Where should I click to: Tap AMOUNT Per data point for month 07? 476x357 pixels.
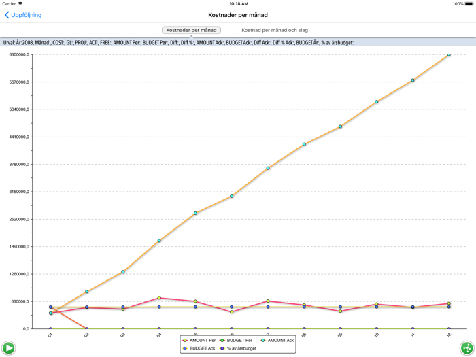pyautogui.click(x=268, y=301)
